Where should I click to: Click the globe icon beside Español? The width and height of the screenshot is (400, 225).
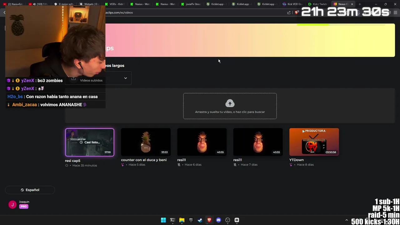click(x=22, y=190)
